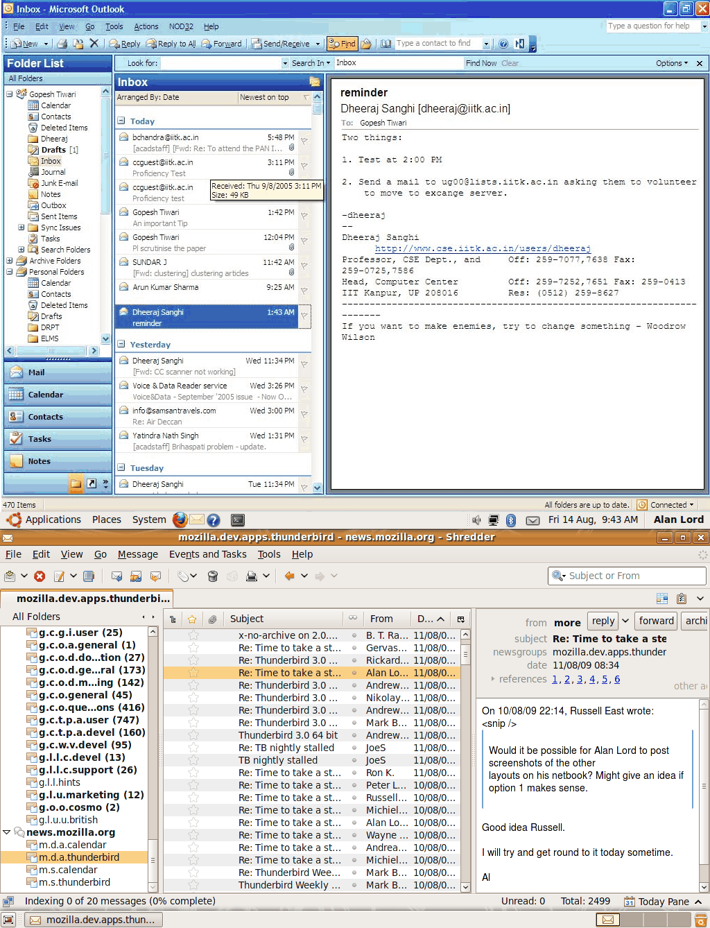Click the NOD32 icon in Outlook toolbar
This screenshot has height=928, width=710.
519,44
